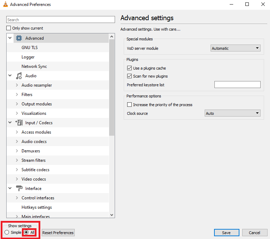
Task: Collapse the Advanced tree section
Action: click(x=10, y=38)
